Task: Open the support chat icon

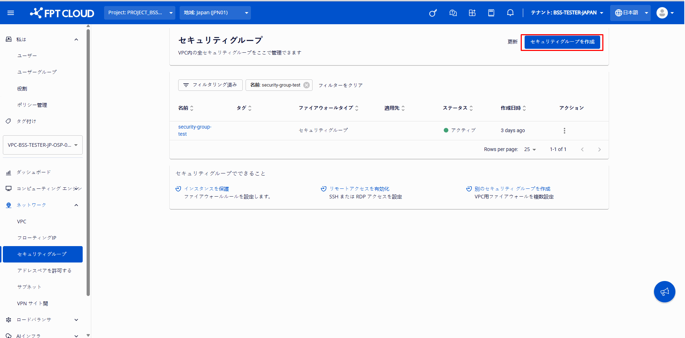Action: click(453, 13)
